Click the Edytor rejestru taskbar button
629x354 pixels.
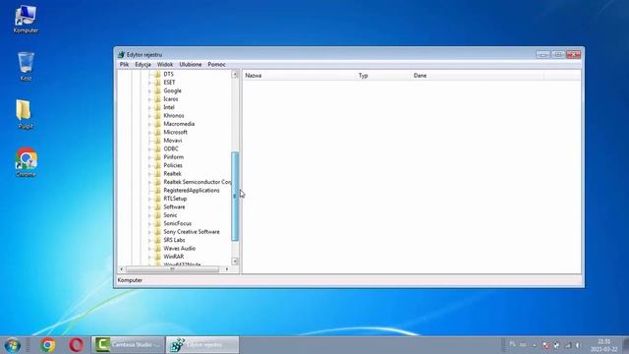(202, 345)
